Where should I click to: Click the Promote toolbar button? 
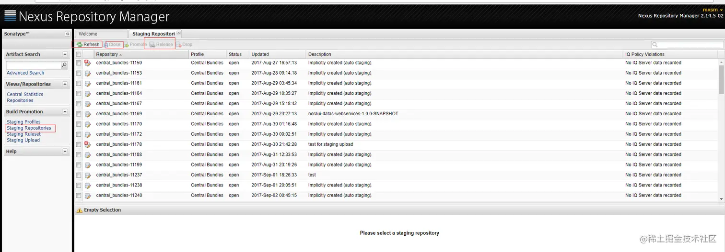point(135,44)
